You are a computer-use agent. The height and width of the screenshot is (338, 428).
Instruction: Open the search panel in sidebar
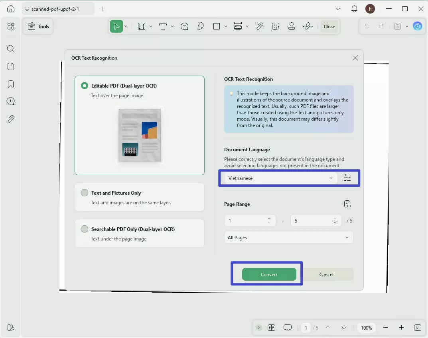click(x=11, y=49)
